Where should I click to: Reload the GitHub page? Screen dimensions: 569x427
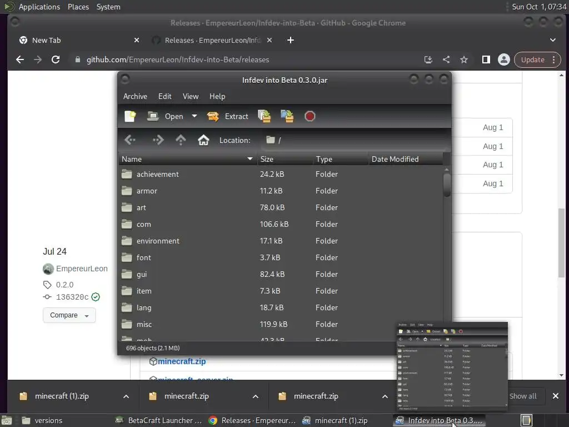point(56,59)
